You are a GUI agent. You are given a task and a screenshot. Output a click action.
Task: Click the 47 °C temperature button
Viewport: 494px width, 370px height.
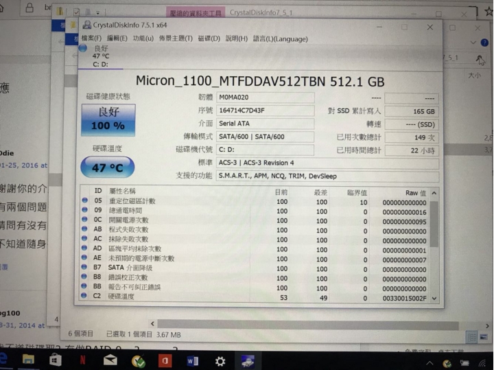click(x=108, y=167)
